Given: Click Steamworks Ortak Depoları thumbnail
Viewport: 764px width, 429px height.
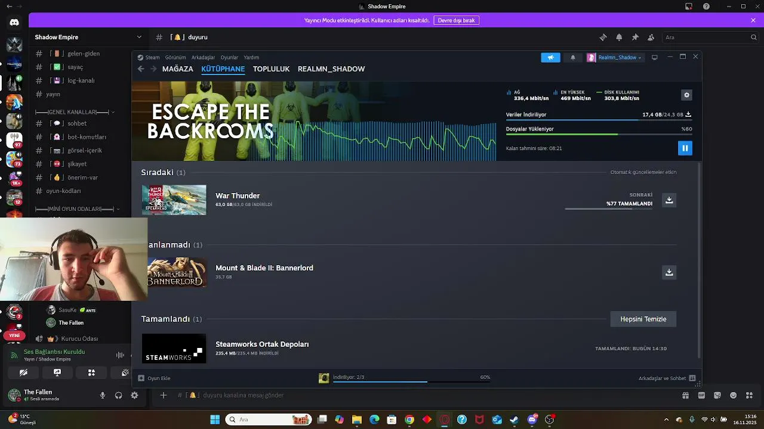Looking at the screenshot, I should pos(174,349).
